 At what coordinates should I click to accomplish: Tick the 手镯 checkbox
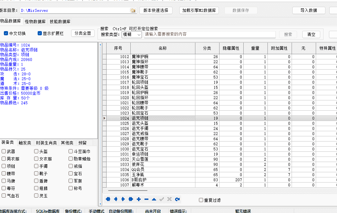point(36,166)
